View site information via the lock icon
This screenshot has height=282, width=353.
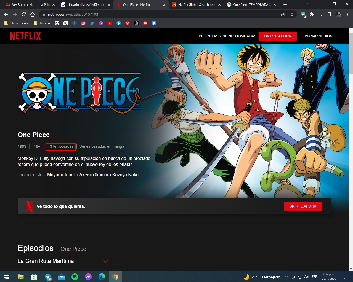(44, 14)
